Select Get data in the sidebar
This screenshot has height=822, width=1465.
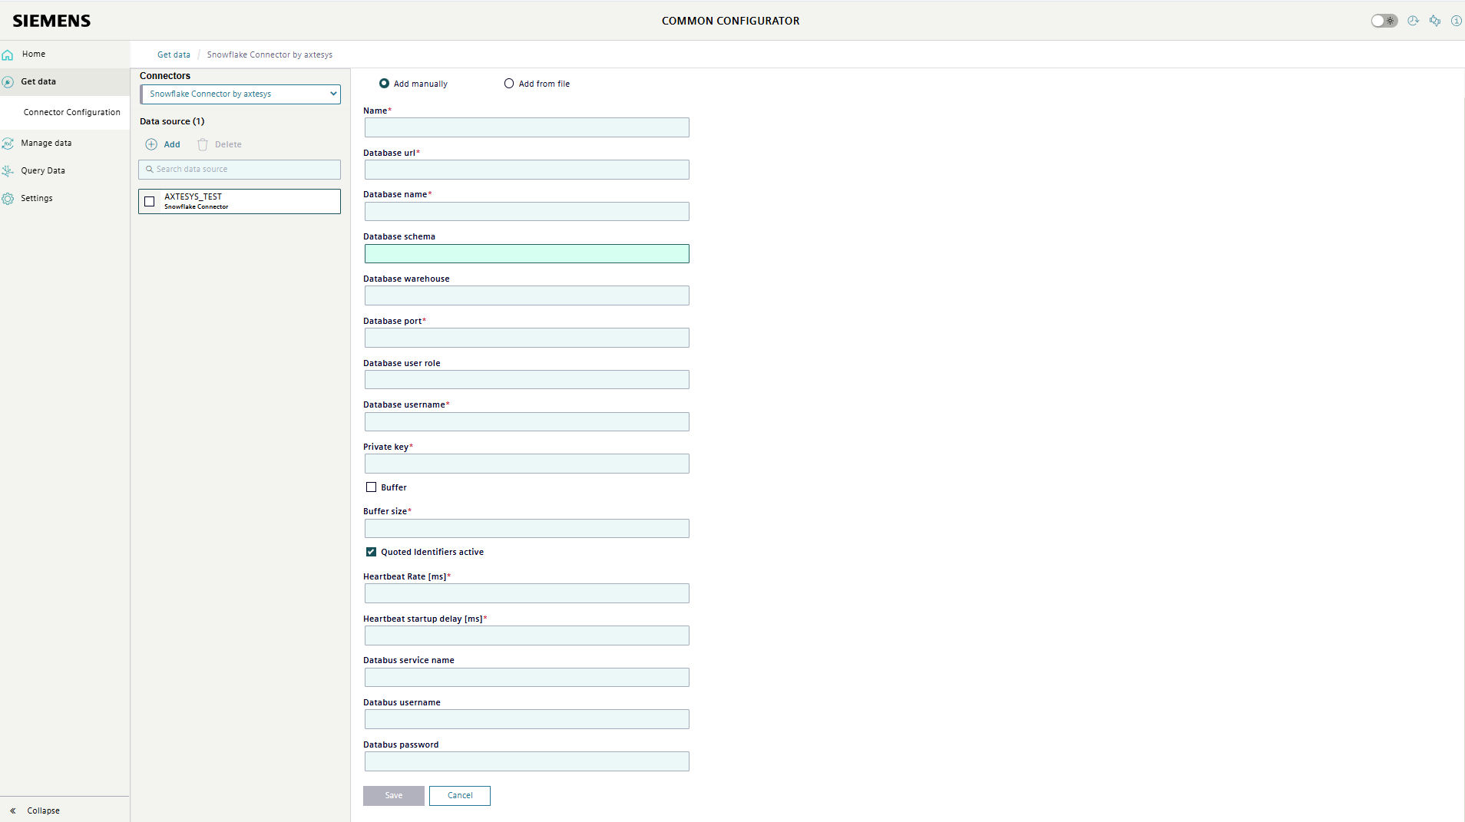38,81
